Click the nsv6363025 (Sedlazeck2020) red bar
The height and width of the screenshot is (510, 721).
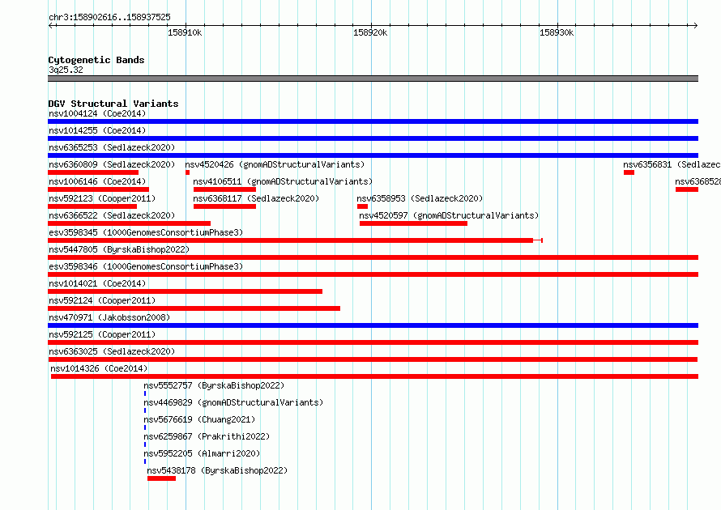point(373,359)
